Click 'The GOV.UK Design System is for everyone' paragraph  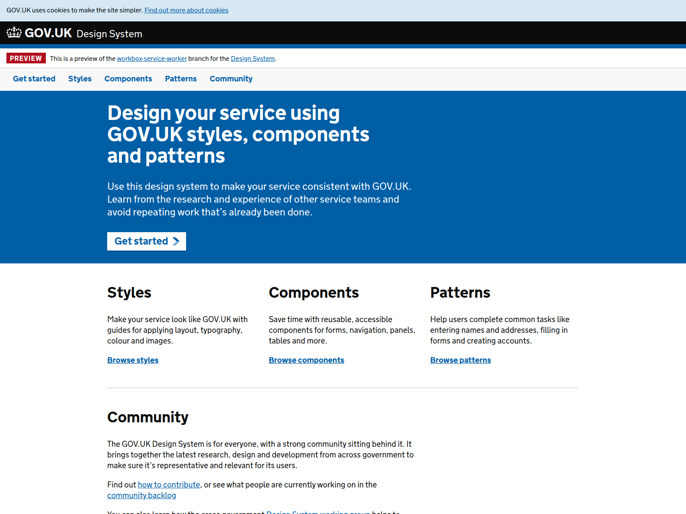pyautogui.click(x=260, y=455)
